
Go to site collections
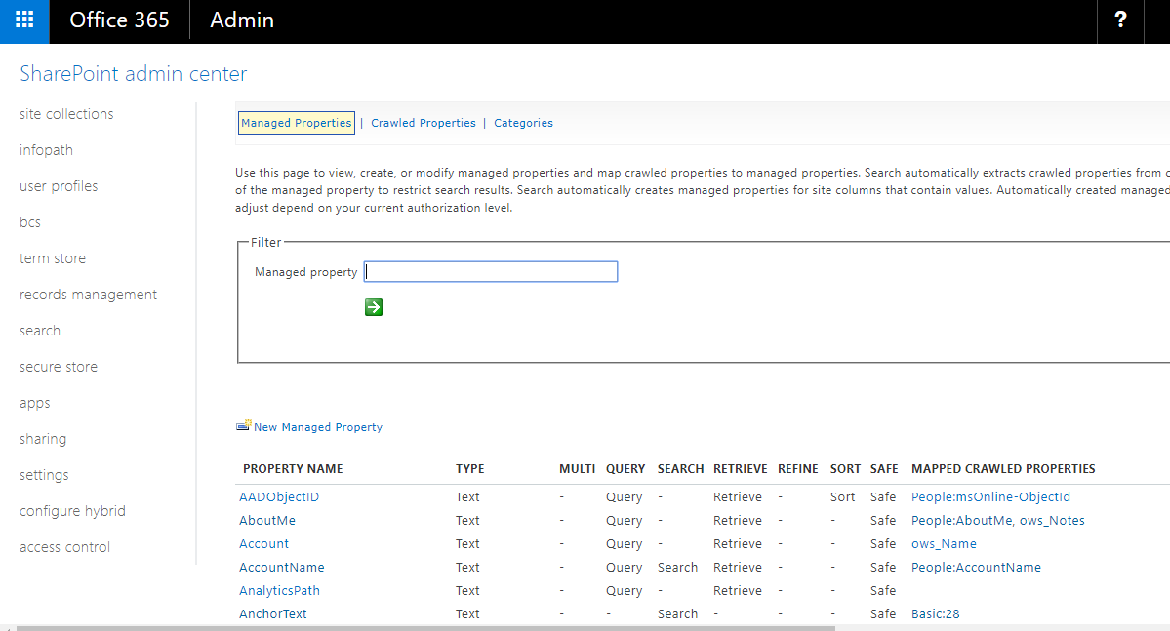click(66, 114)
